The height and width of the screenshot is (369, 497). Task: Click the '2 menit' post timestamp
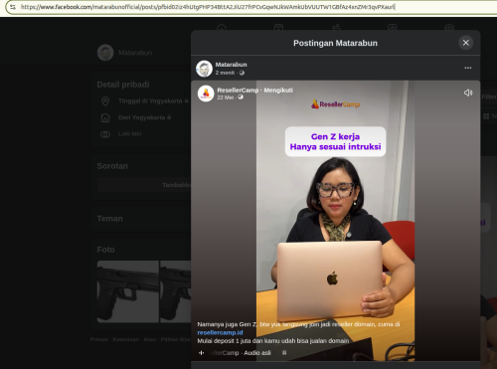point(225,73)
